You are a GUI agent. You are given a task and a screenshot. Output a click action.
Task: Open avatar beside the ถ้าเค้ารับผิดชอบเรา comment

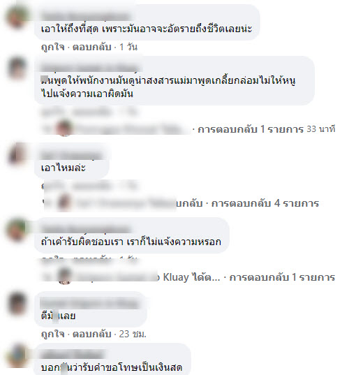[17, 230]
